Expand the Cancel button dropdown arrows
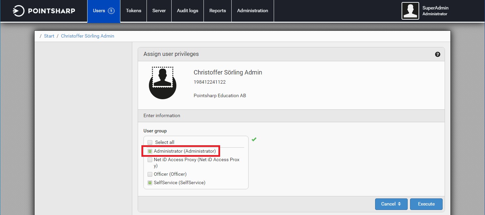 pyautogui.click(x=399, y=204)
